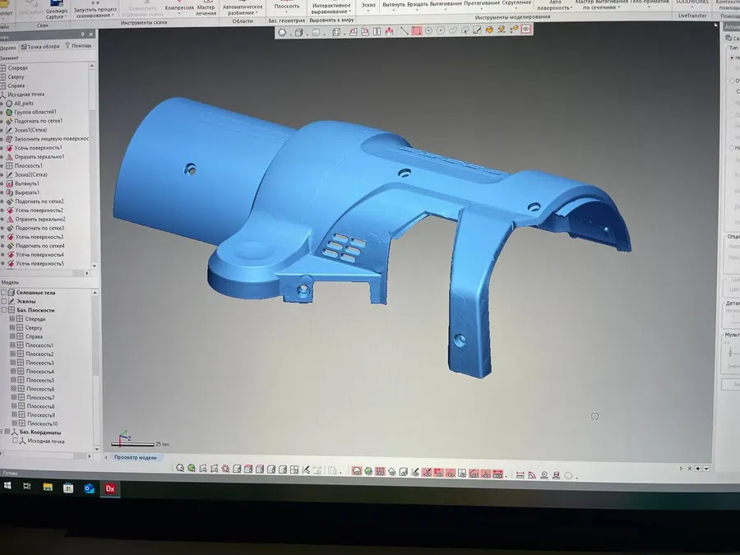The width and height of the screenshot is (740, 555).
Task: Toggle the eye icon in the viewport toolbar
Action: (x=525, y=30)
